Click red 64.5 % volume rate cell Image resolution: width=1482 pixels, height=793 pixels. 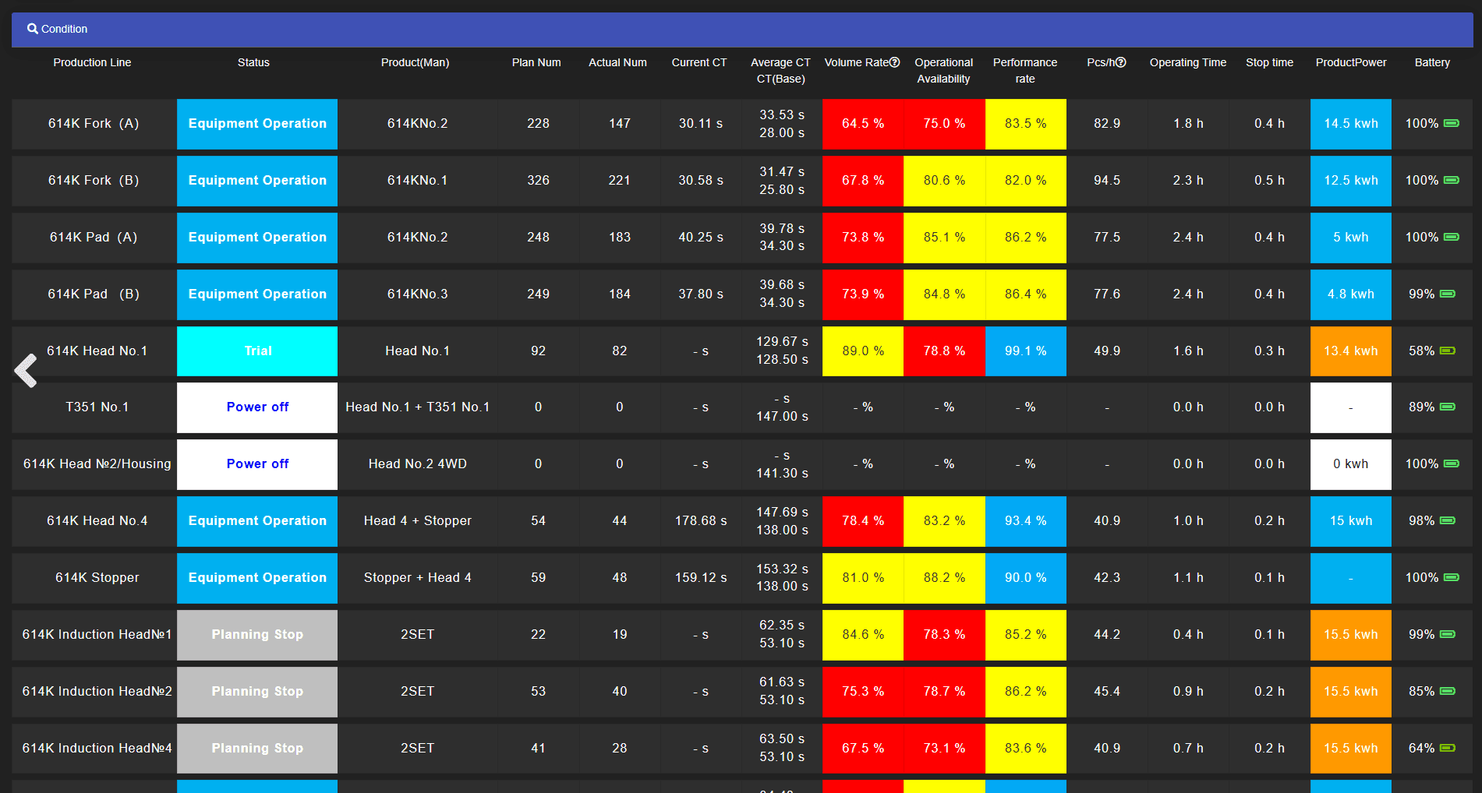tap(862, 123)
